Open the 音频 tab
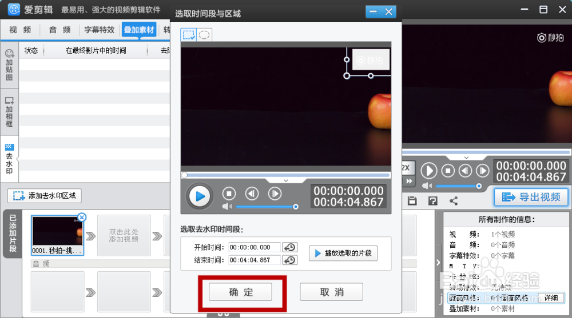This screenshot has height=318, width=572. point(59,30)
